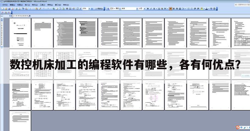Open the Tables and Borders icon
The image size is (250, 131).
pos(57,9)
